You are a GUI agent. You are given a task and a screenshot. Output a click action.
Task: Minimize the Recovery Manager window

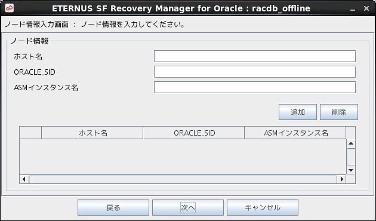(x=353, y=9)
